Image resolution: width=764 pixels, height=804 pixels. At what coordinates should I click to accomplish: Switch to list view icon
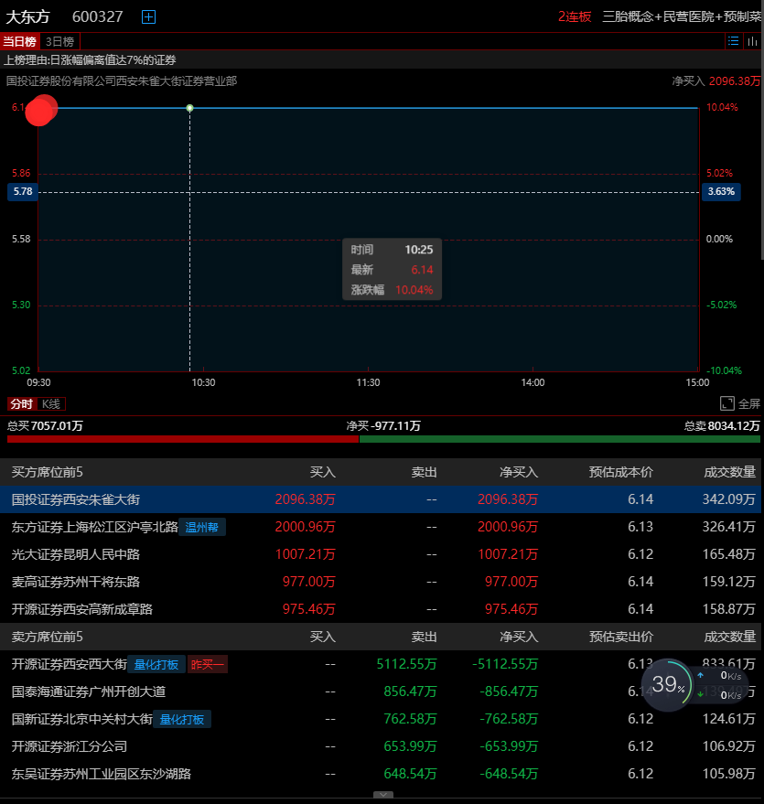(733, 41)
